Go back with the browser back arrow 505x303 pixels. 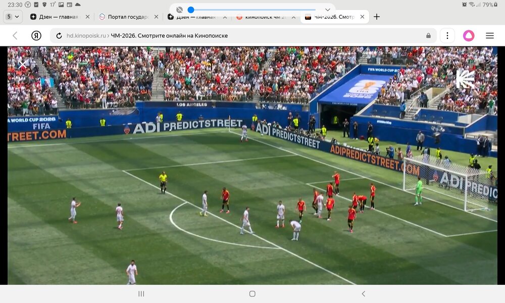click(x=15, y=36)
